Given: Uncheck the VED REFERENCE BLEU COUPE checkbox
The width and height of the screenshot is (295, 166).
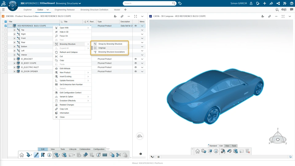Looking at the screenshot, I should 6,26.
